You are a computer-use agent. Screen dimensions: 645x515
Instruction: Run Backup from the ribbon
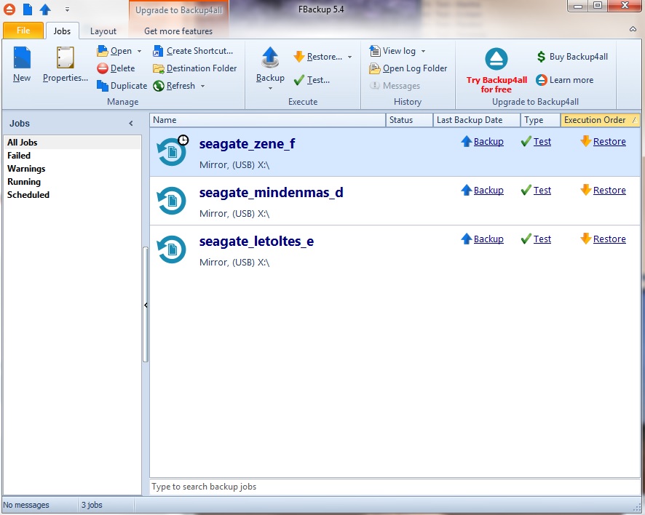pyautogui.click(x=270, y=64)
